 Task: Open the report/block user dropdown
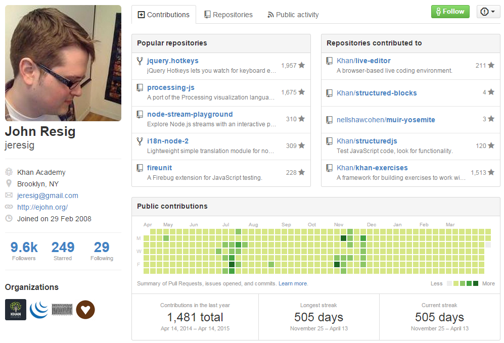pyautogui.click(x=488, y=12)
